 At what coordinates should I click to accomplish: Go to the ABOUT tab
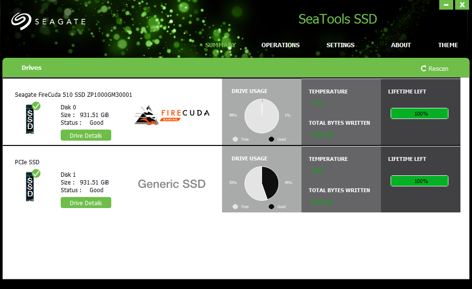[401, 45]
